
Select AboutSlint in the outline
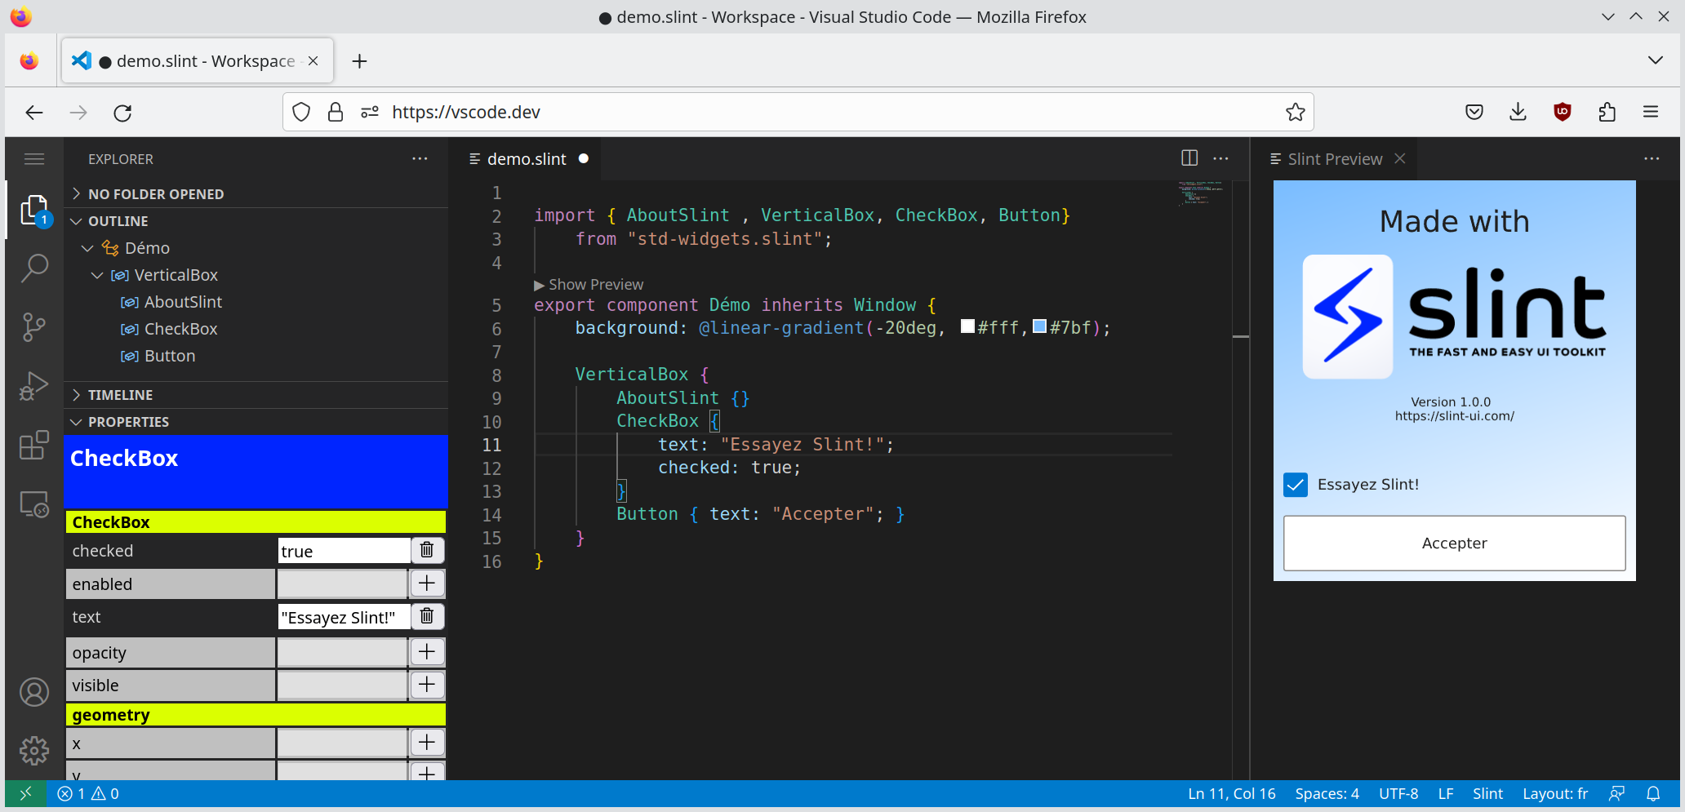pos(183,302)
